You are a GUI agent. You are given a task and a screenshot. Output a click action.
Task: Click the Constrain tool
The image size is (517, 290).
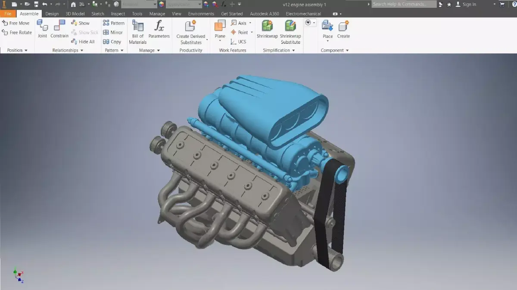[59, 29]
